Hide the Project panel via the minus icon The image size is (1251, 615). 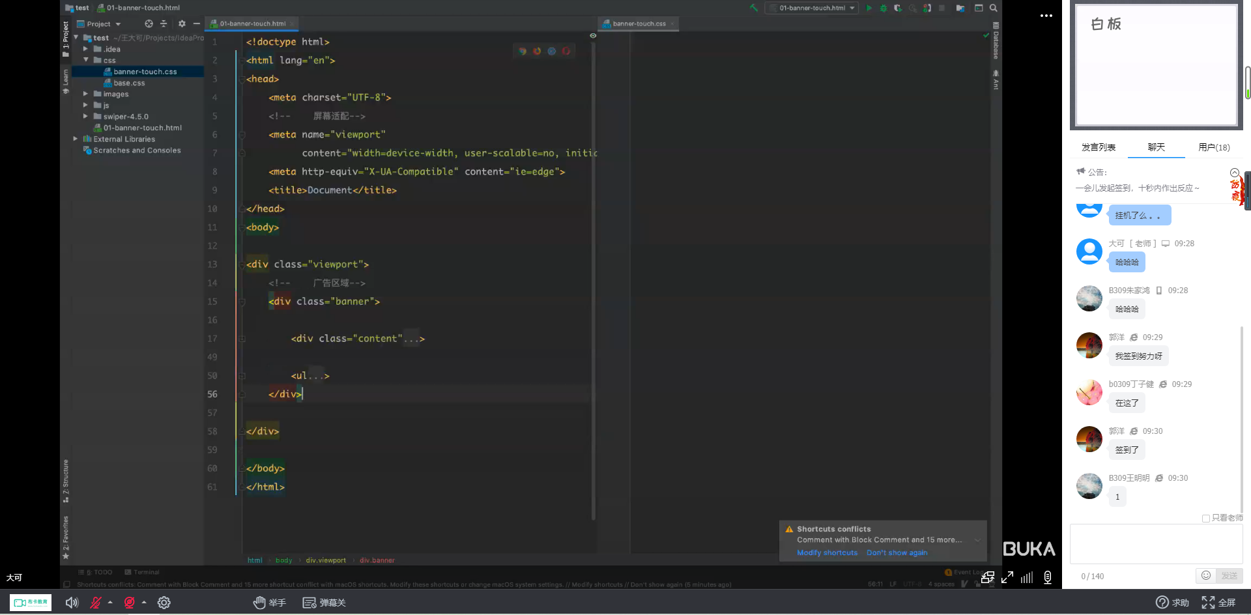[x=196, y=23]
